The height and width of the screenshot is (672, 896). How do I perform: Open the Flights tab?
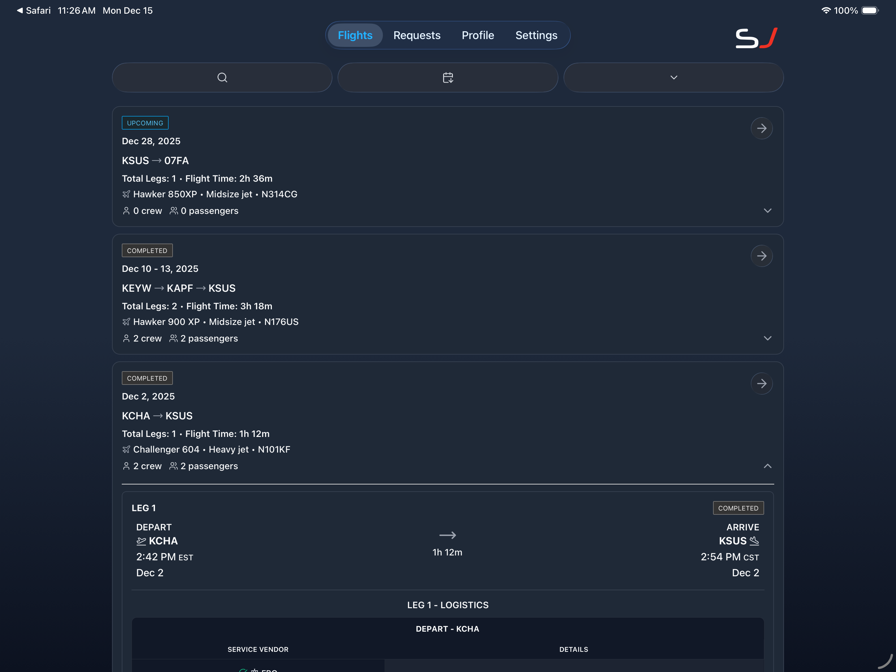tap(355, 35)
